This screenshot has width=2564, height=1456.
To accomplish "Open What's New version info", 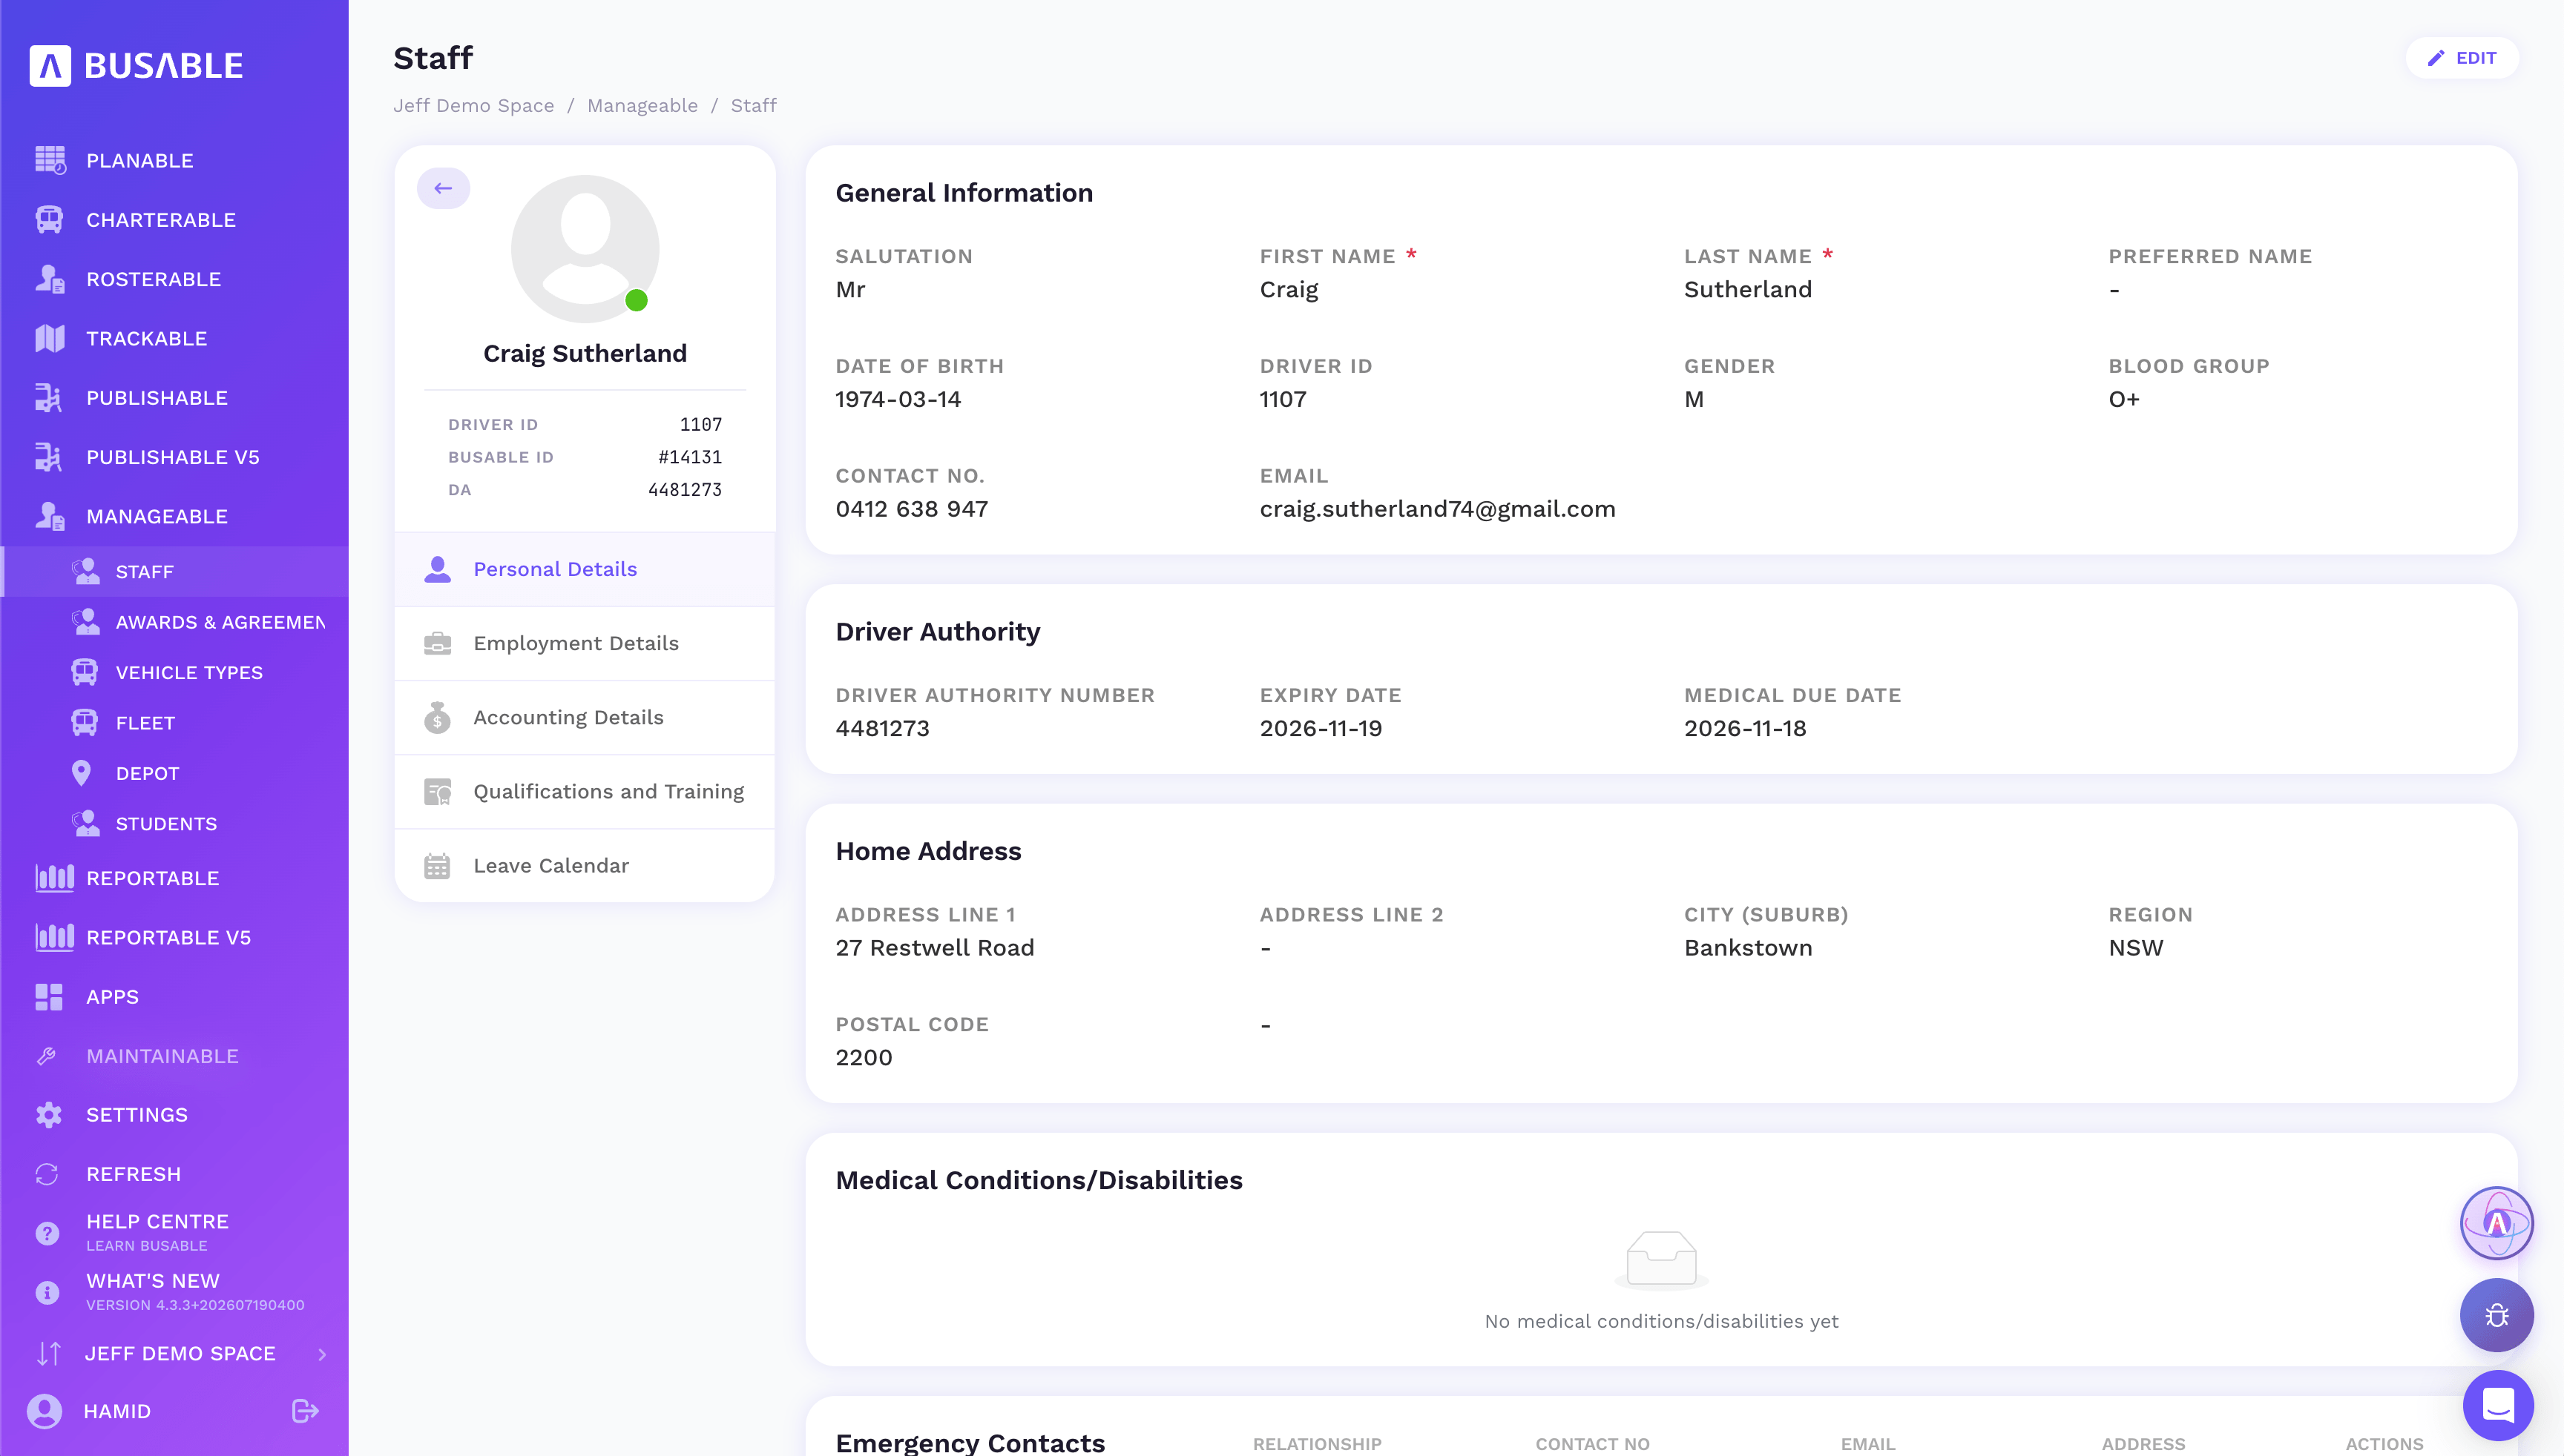I will click(x=175, y=1291).
